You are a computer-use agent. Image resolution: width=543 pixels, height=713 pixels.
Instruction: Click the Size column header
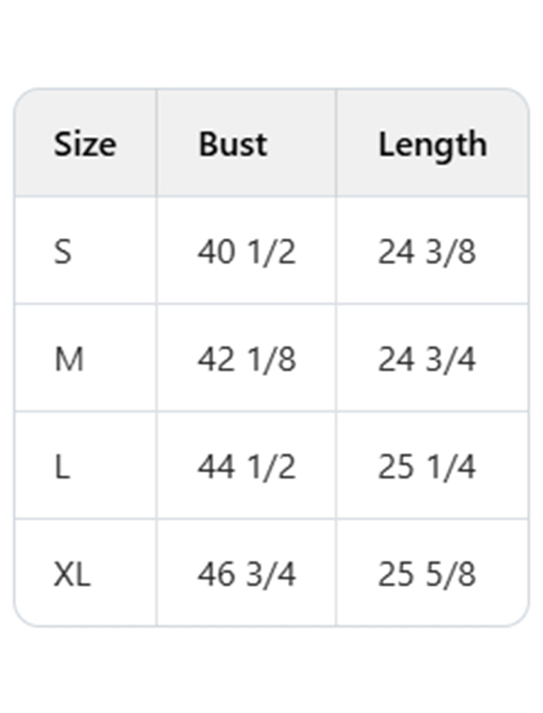[x=85, y=145]
